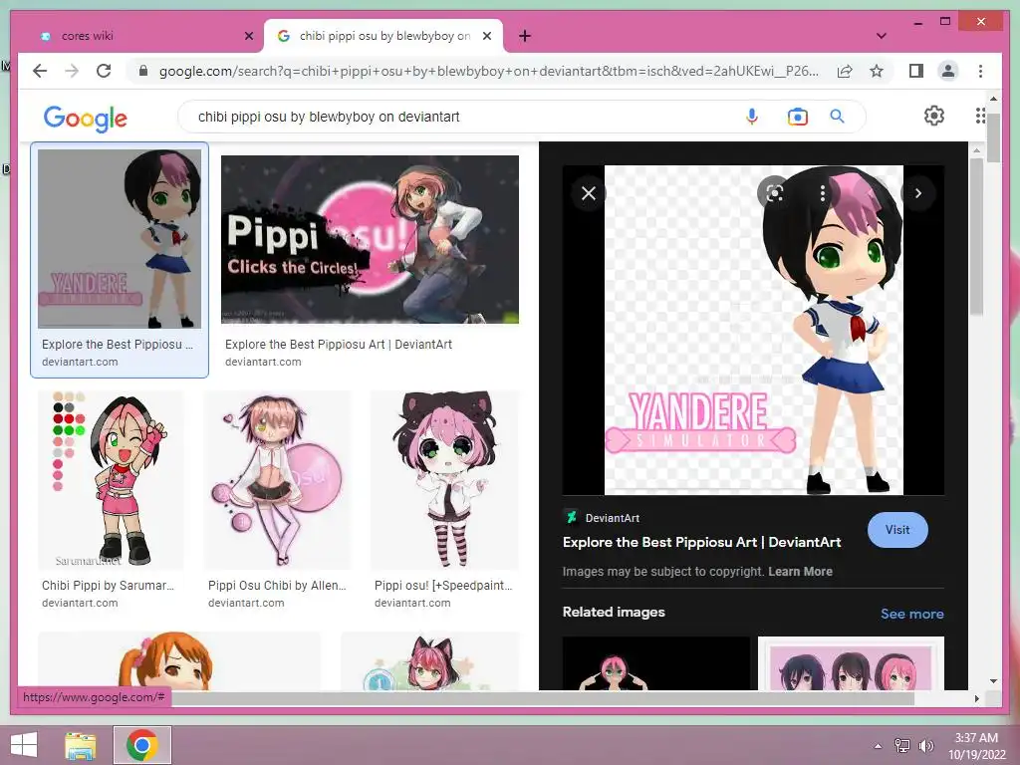
Task: Open the Windows Start menu
Action: click(x=24, y=745)
